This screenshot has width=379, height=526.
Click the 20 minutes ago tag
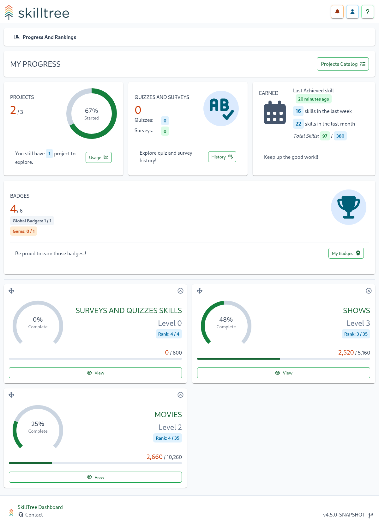314,99
